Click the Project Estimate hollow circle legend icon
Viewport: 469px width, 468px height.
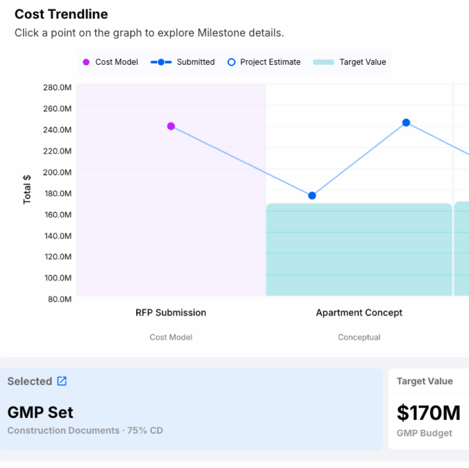point(231,62)
